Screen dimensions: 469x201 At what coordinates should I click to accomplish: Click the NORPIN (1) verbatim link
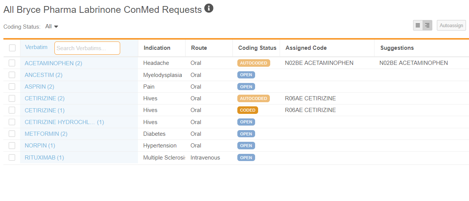click(x=40, y=146)
